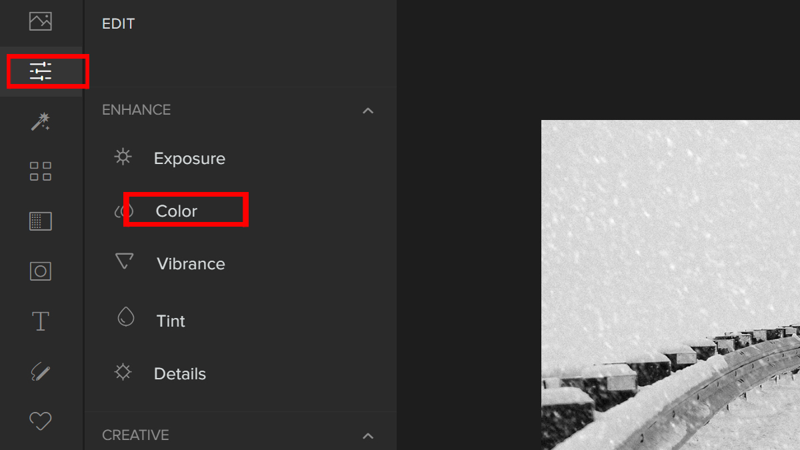Collapse the CREATIVE section chevron

(x=368, y=436)
